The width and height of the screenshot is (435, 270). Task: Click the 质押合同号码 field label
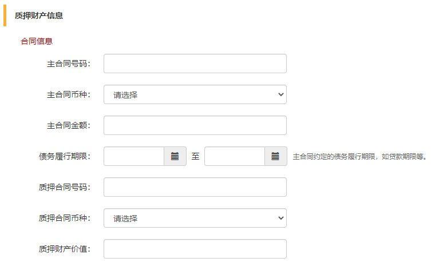pyautogui.click(x=65, y=187)
